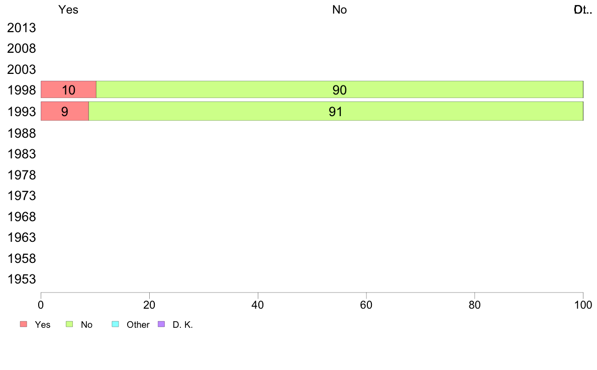Click the 1973 year label
This screenshot has width=597, height=370.
(22, 196)
